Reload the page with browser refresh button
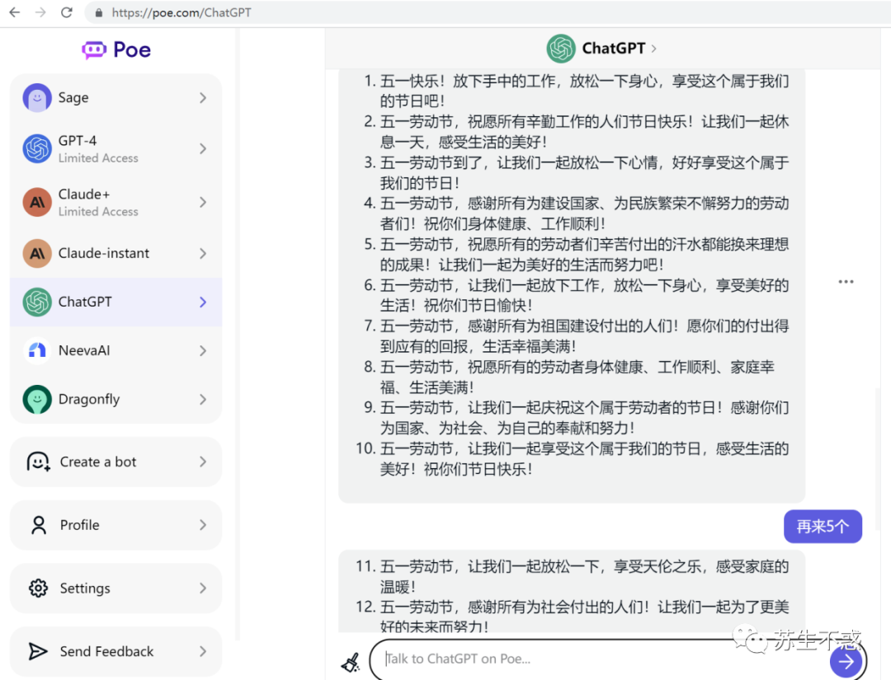This screenshot has width=891, height=680. [67, 12]
